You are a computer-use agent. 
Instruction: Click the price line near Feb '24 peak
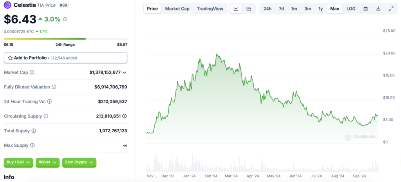pos(217,55)
